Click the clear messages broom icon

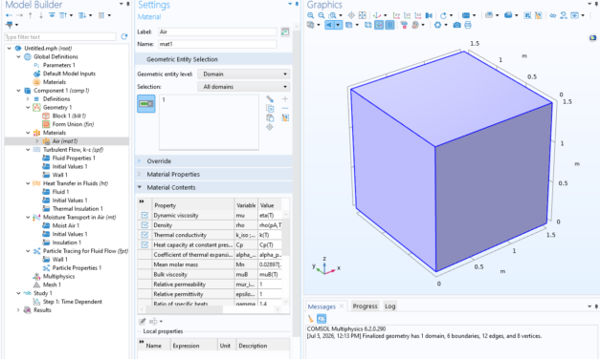point(310,319)
